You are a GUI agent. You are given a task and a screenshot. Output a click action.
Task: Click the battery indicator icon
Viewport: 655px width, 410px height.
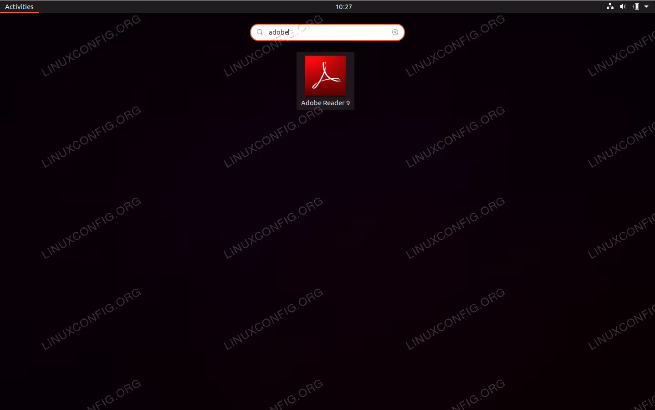coord(636,6)
